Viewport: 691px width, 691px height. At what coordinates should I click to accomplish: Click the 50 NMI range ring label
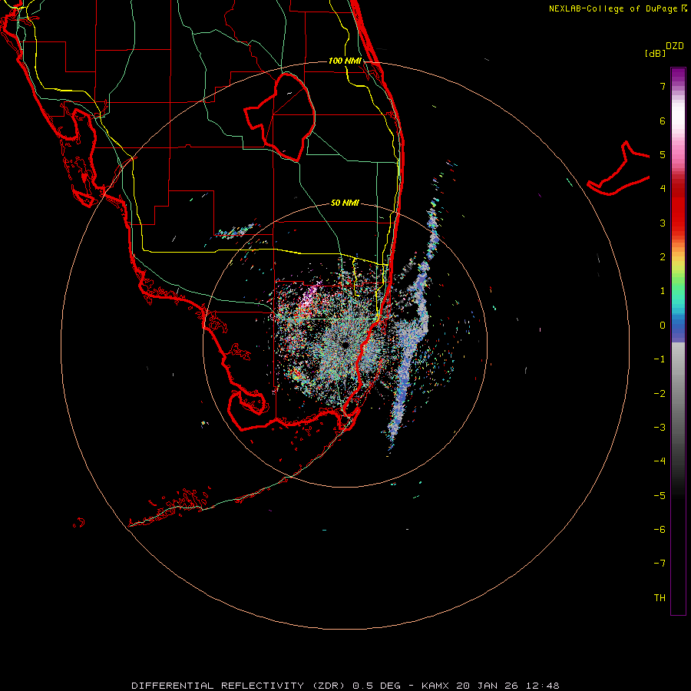pos(345,203)
